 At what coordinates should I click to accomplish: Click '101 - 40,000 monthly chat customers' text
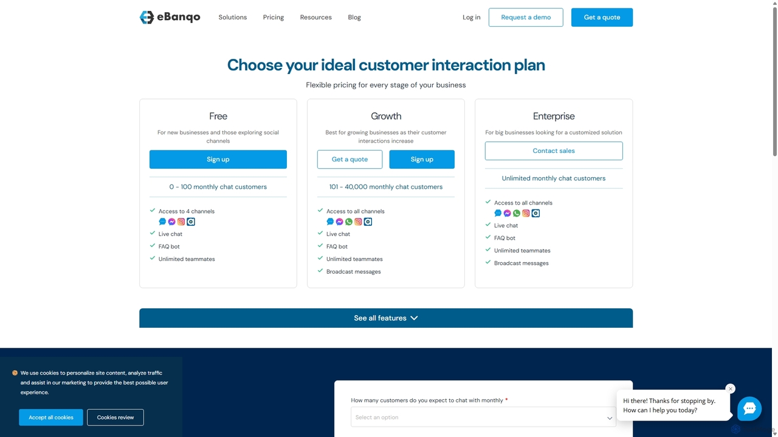tap(386, 187)
